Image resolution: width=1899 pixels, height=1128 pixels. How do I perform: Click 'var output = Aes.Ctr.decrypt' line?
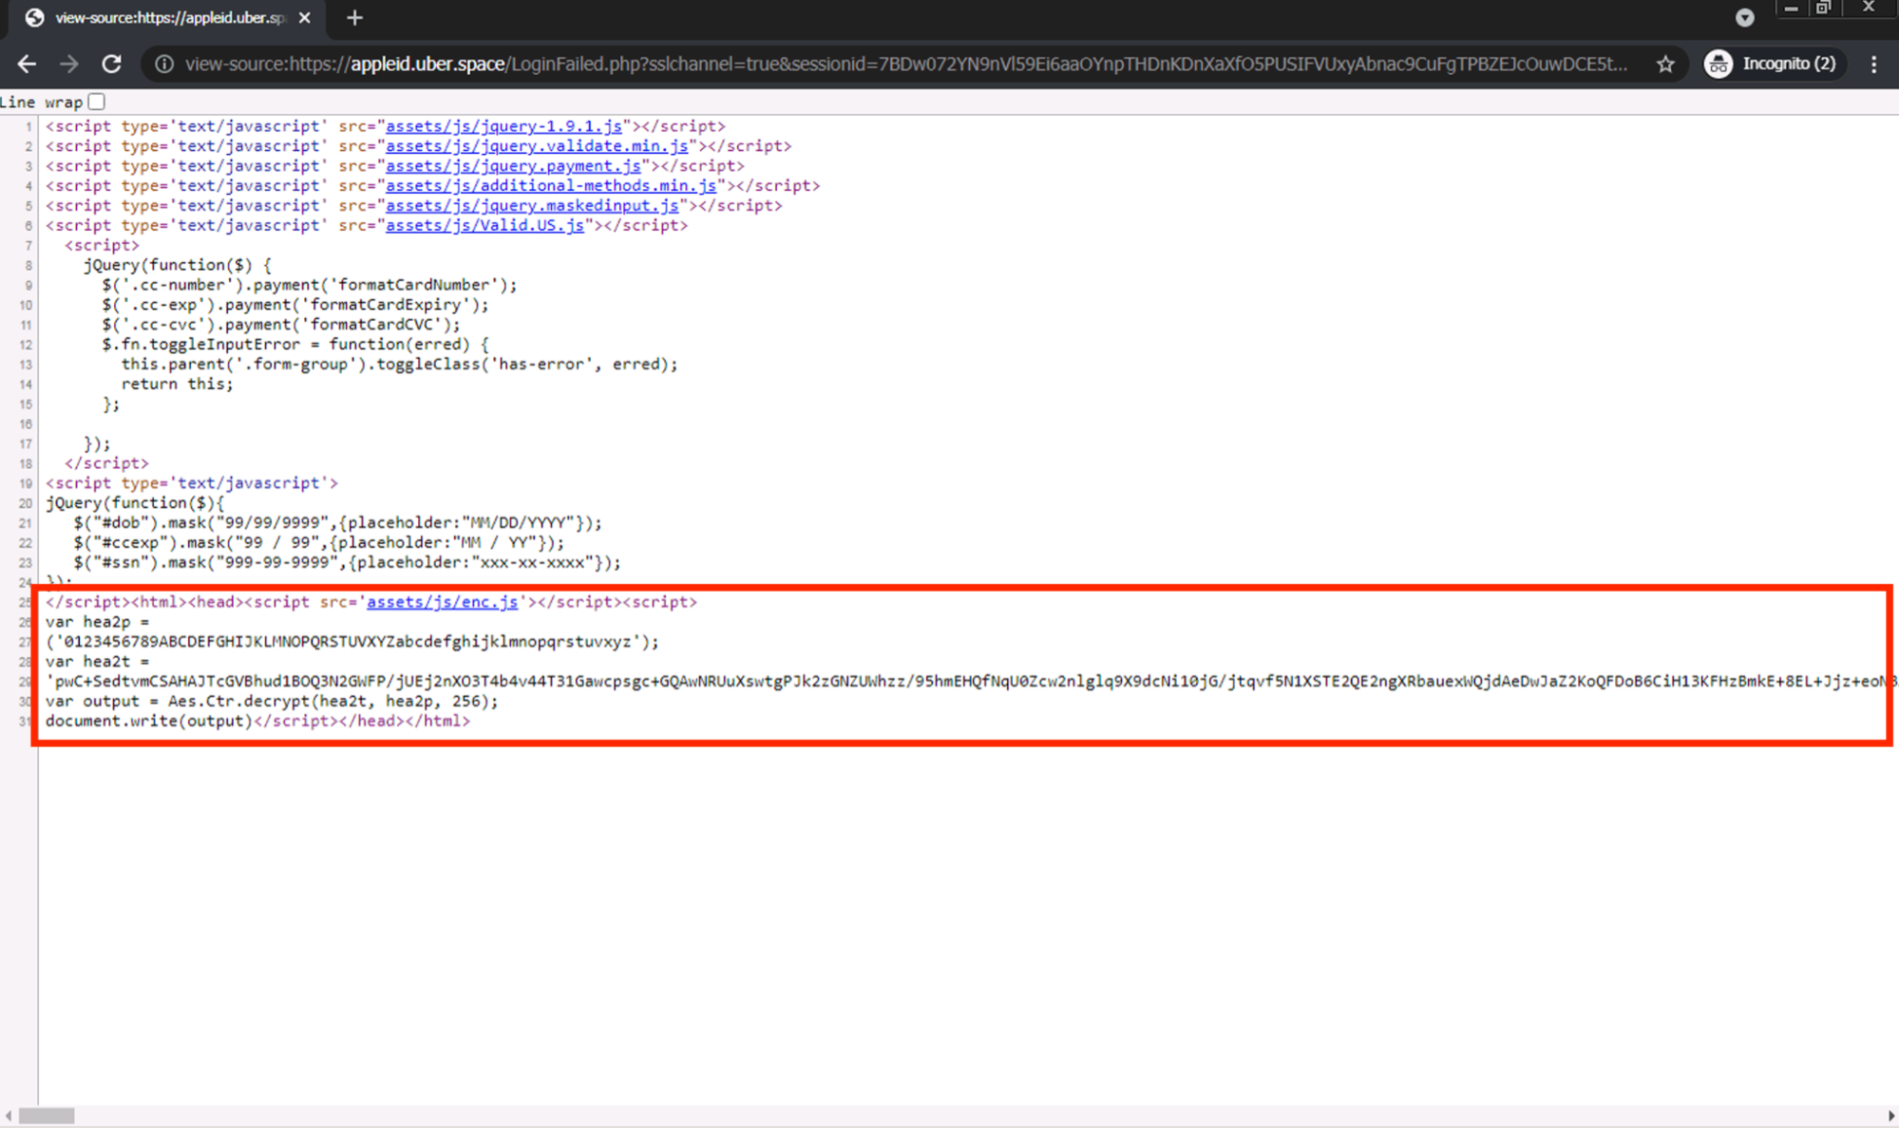point(272,702)
